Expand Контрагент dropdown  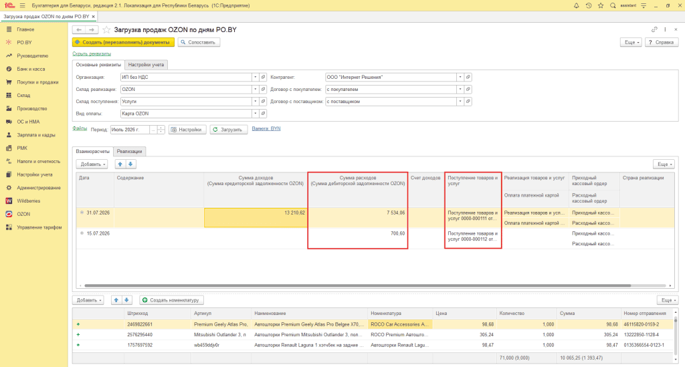pyautogui.click(x=460, y=78)
